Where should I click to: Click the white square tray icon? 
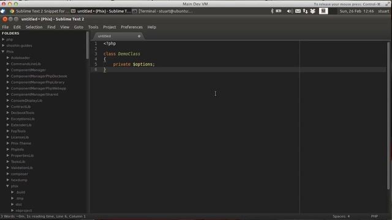tap(323, 11)
